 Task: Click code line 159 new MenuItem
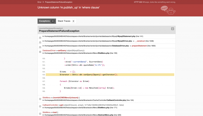pos(89,88)
